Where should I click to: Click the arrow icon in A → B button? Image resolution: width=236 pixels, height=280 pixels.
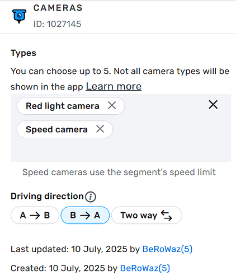[35, 216]
